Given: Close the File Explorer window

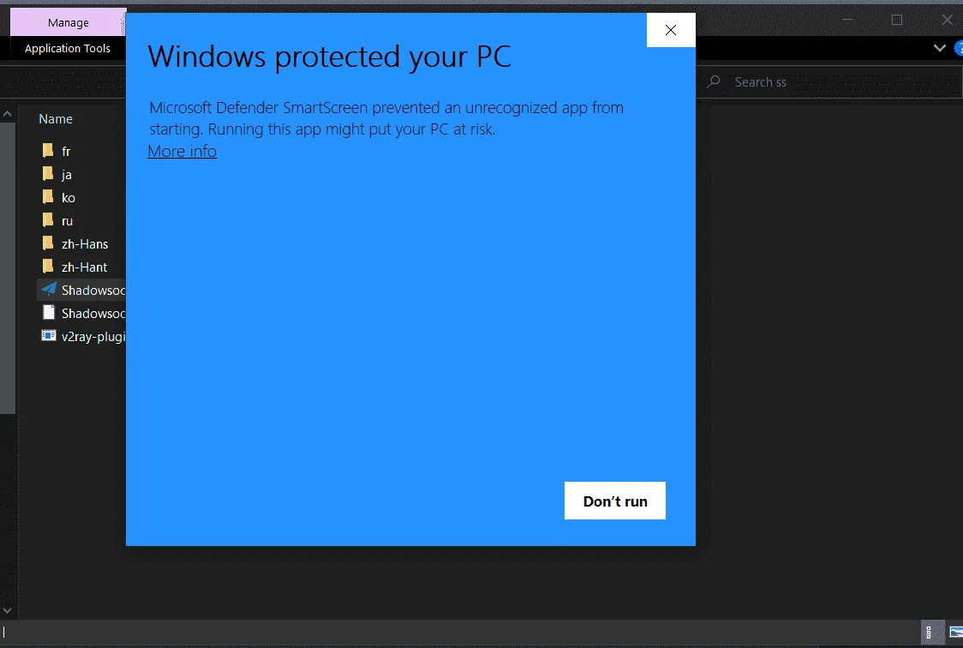Looking at the screenshot, I should (947, 21).
